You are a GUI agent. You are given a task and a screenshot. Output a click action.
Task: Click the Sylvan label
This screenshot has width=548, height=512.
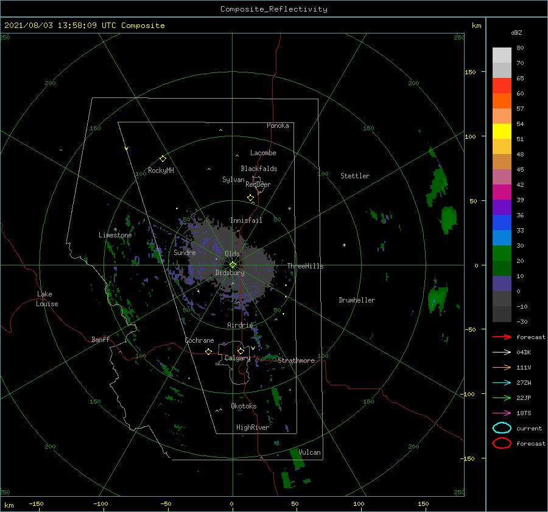point(233,180)
